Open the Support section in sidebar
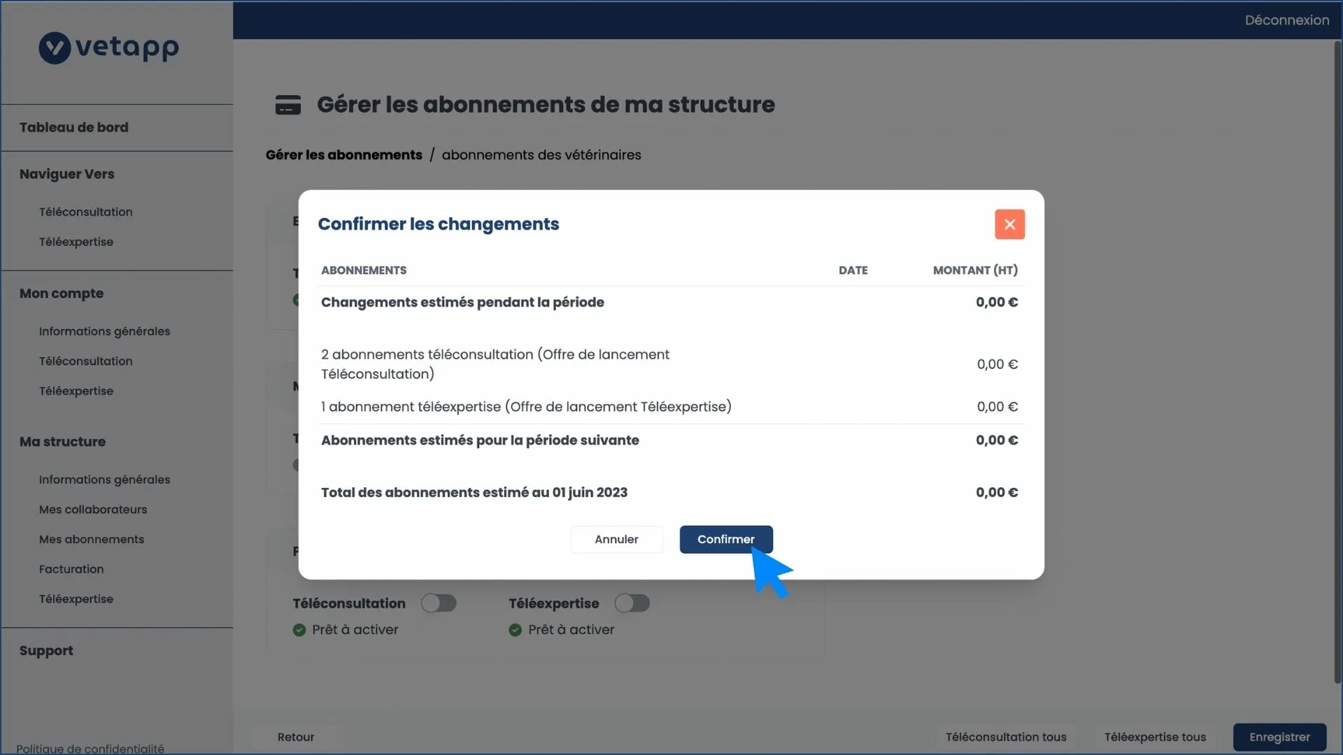Image resolution: width=1343 pixels, height=755 pixels. (x=46, y=651)
